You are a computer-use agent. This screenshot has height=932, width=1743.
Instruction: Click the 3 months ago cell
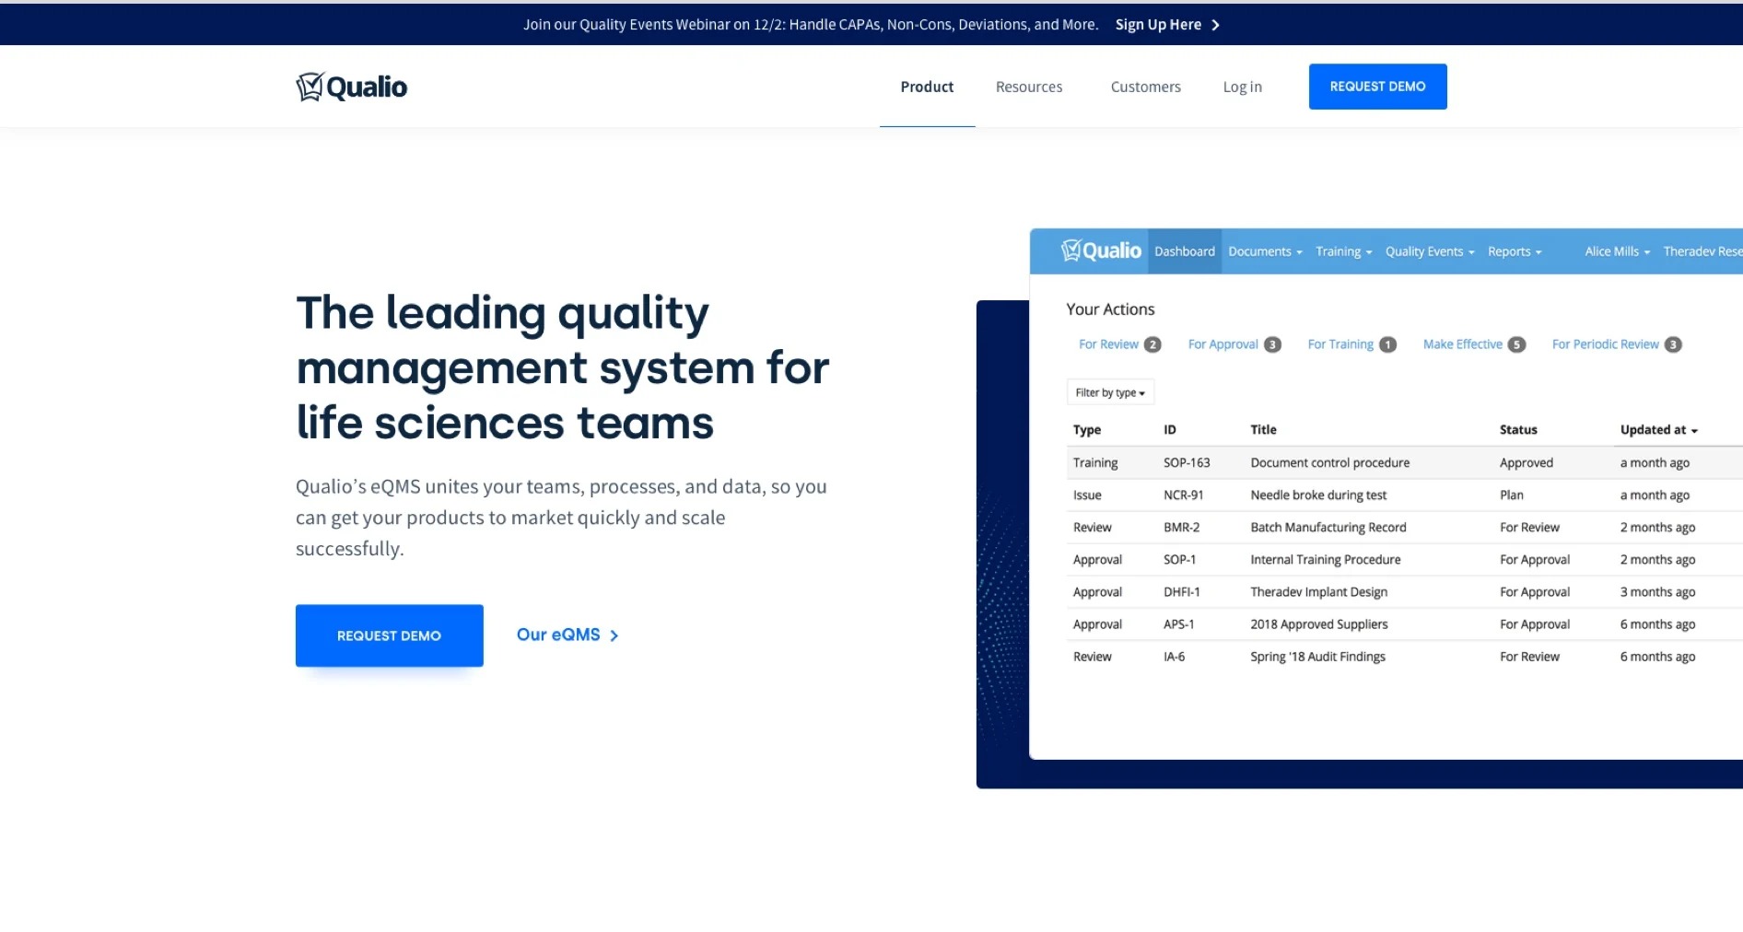[x=1657, y=592]
